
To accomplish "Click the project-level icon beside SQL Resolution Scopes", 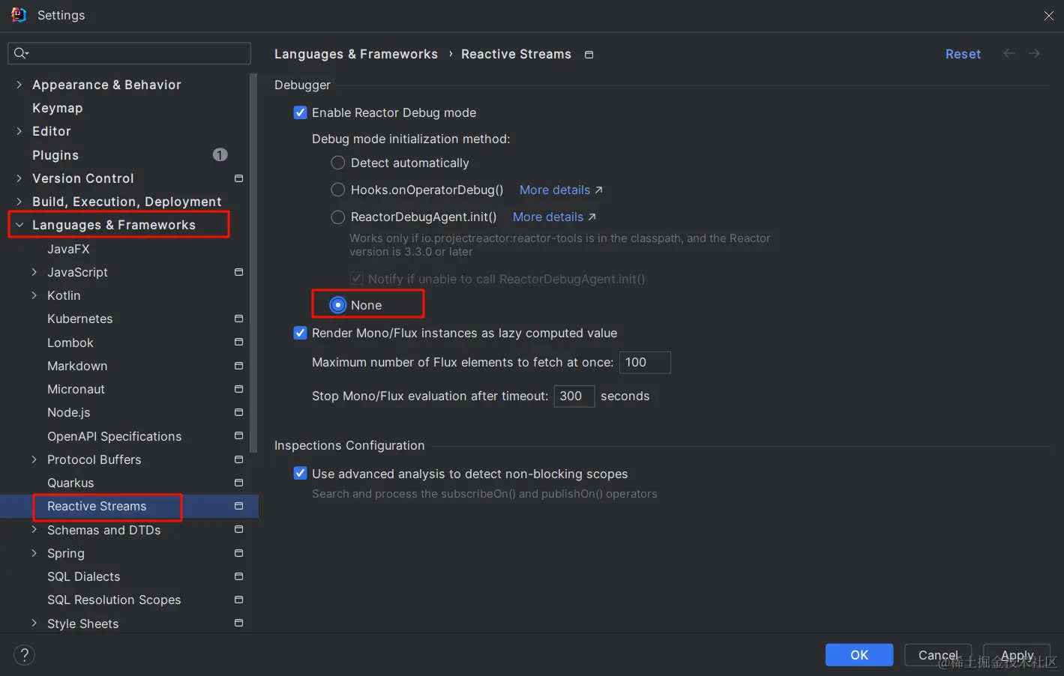I will [x=238, y=600].
